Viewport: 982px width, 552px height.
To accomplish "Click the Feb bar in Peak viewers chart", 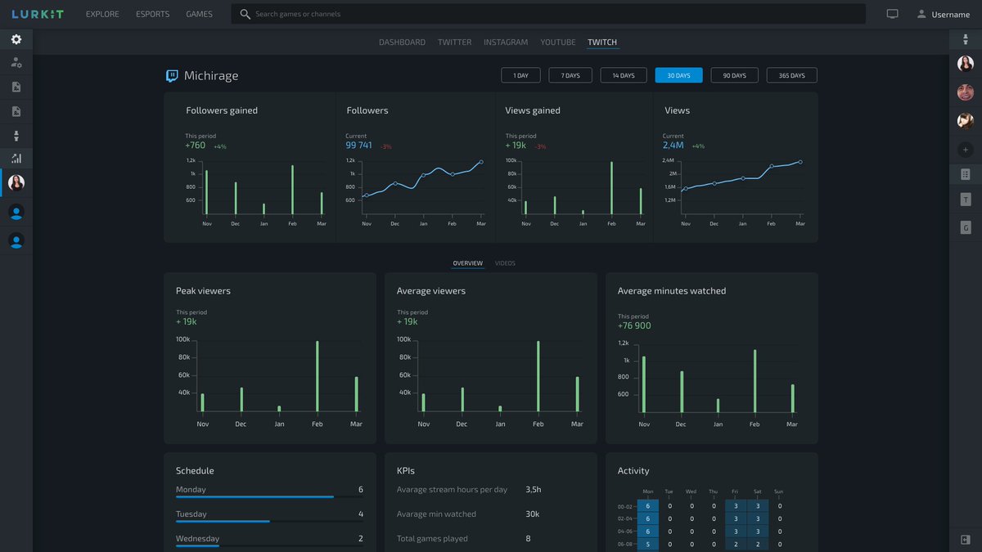I will tap(318, 376).
